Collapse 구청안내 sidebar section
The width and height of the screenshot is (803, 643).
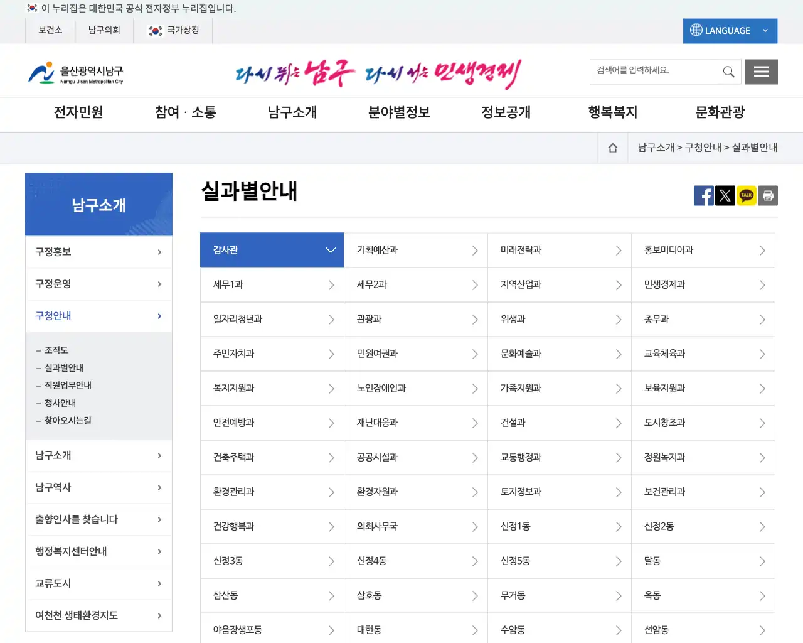click(x=98, y=316)
